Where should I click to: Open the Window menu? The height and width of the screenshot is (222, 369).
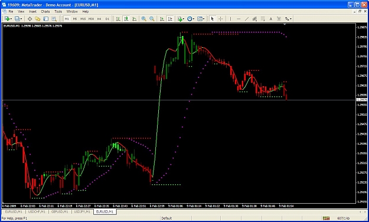(72, 12)
